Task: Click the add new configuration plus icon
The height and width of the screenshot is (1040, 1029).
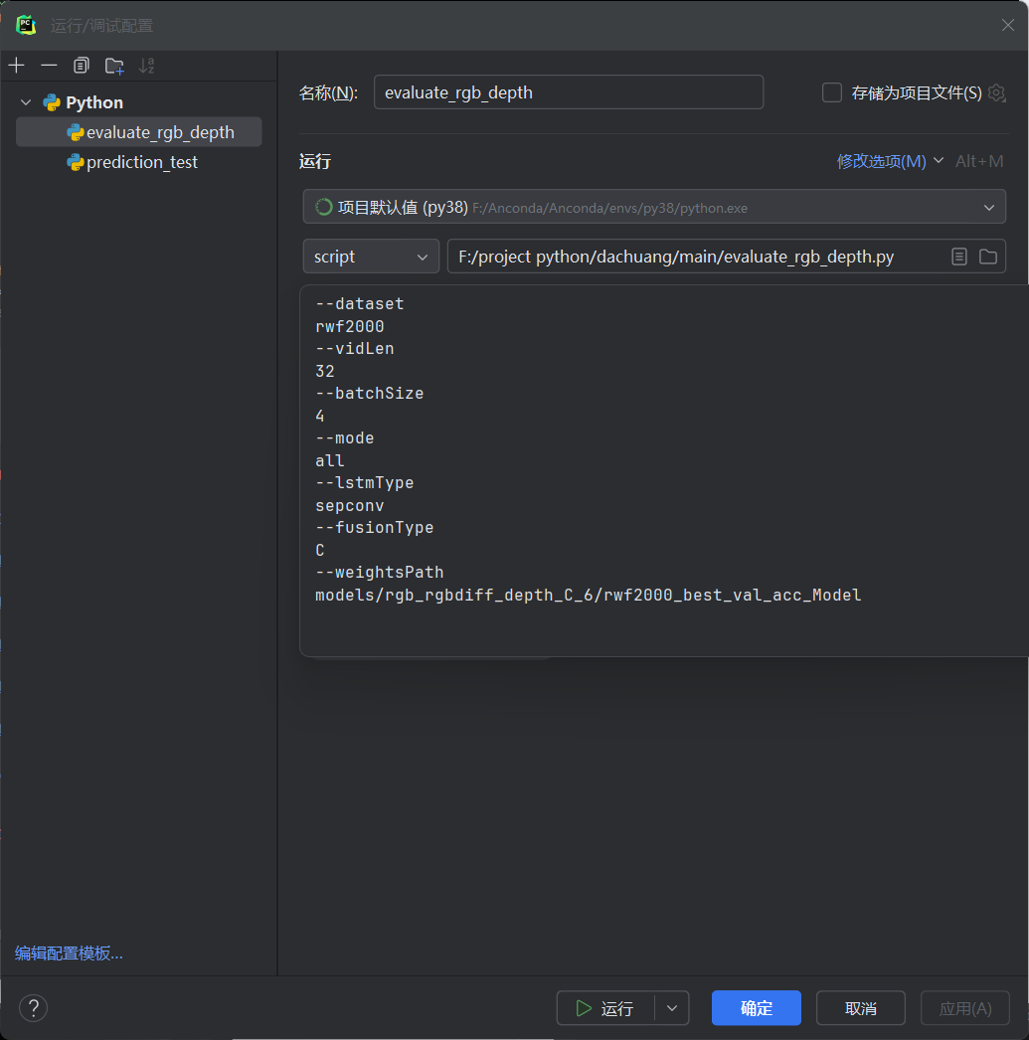Action: 16,66
